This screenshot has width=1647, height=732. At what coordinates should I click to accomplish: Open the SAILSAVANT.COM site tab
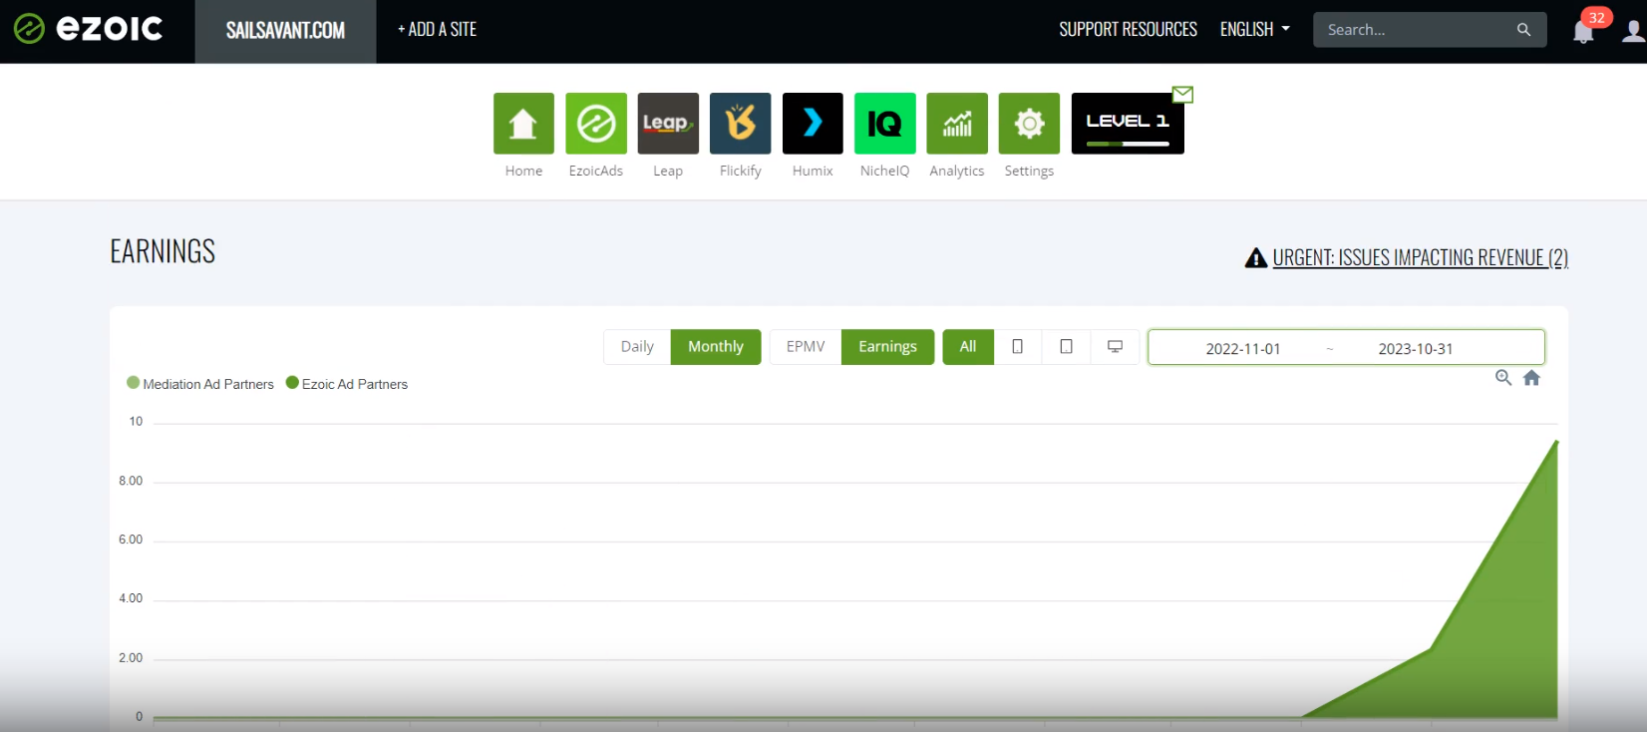(x=285, y=31)
